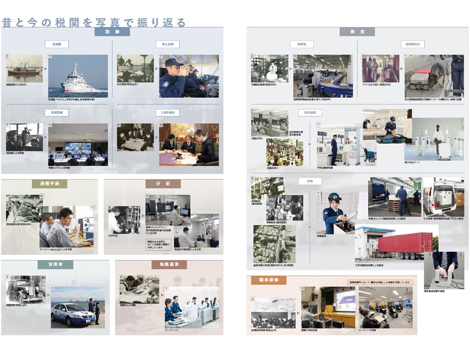The image size is (470, 352).
Task: Click the officer with binoculars photo
Action: 188,76
